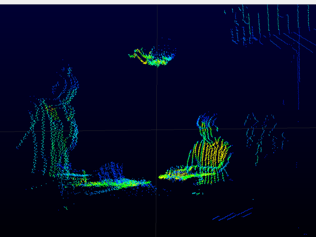The height and width of the screenshot is (237, 316).
Task: Select the green floor patch at bottom left
Action: 115,183
